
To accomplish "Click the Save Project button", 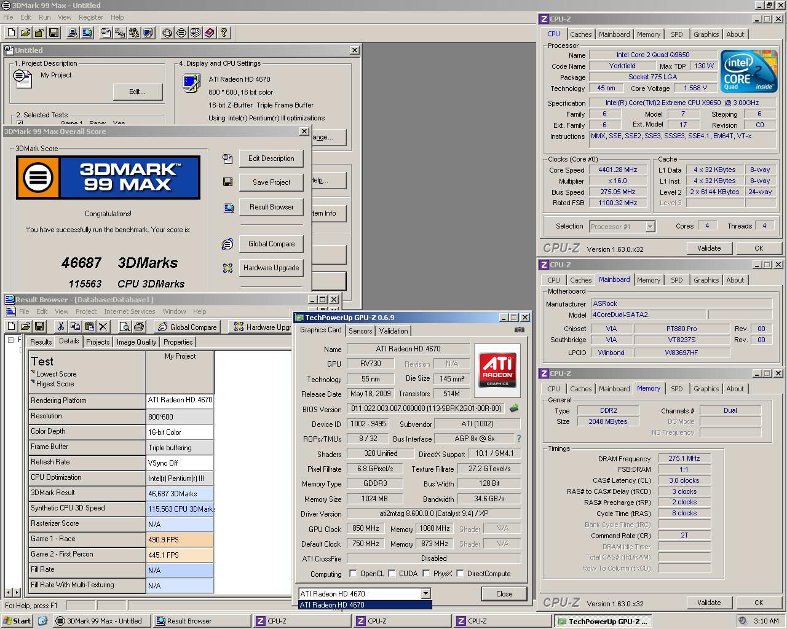I will click(271, 182).
